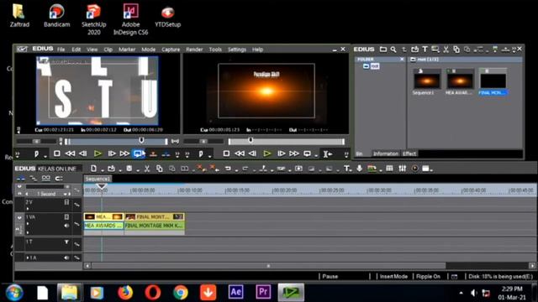Switch to the Effect tab
This screenshot has height=302, width=538.
point(409,154)
